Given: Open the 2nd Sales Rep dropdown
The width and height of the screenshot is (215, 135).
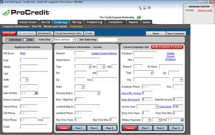Looking at the screenshot, I should tap(118, 39).
